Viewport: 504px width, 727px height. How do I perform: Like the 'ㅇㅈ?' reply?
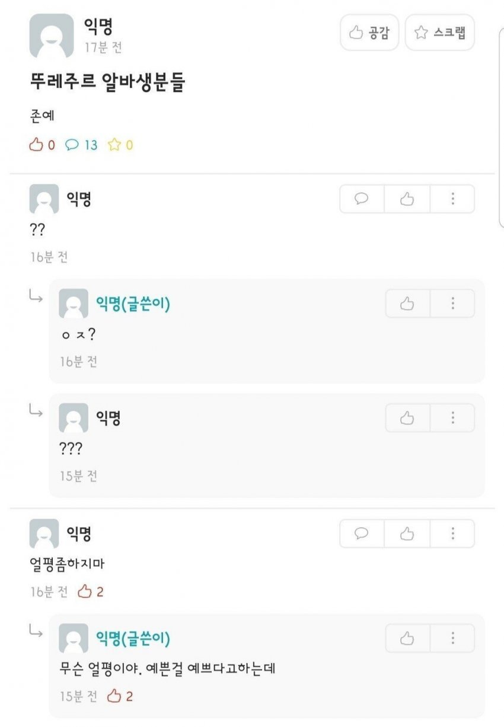[407, 304]
